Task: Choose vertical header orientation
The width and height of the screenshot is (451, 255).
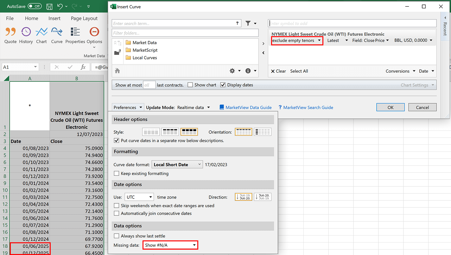Action: [263, 132]
